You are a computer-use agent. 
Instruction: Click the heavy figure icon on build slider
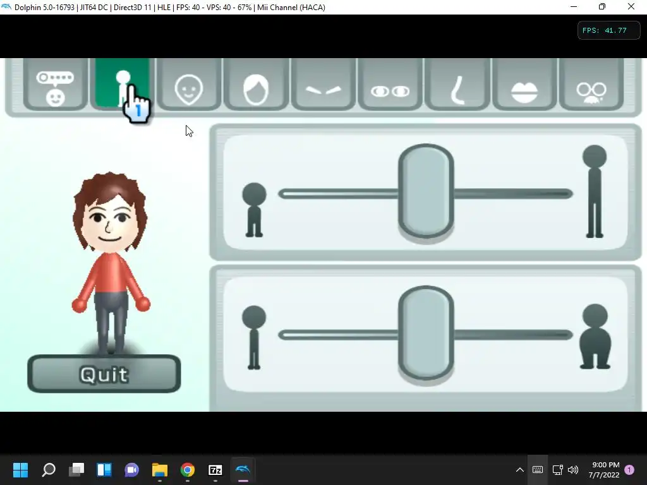pos(595,337)
